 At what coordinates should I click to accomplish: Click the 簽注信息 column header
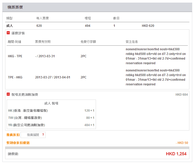(132, 42)
